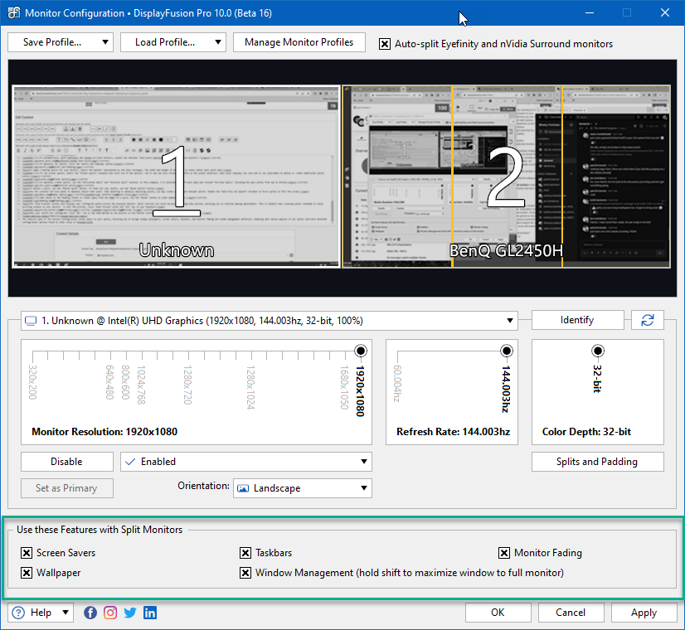Click the Apply button
Screen dimensions: 685x630
[644, 612]
